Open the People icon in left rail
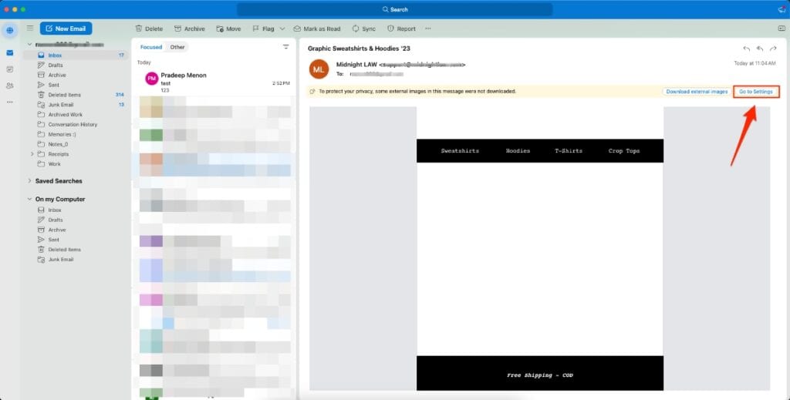This screenshot has height=400, width=790. pos(9,86)
